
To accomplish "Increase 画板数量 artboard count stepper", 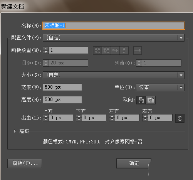I will [46, 49].
